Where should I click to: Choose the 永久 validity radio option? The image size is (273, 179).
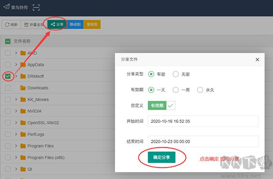(x=200, y=90)
